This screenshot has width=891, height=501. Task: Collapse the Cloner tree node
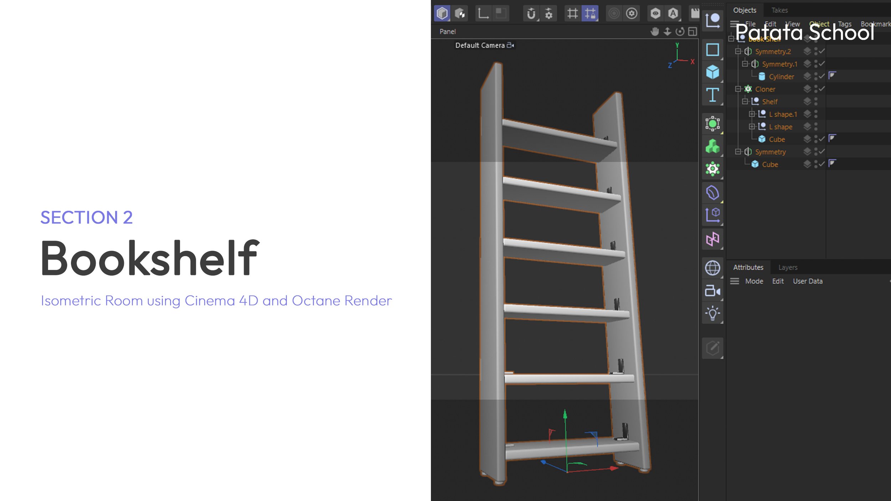click(738, 89)
